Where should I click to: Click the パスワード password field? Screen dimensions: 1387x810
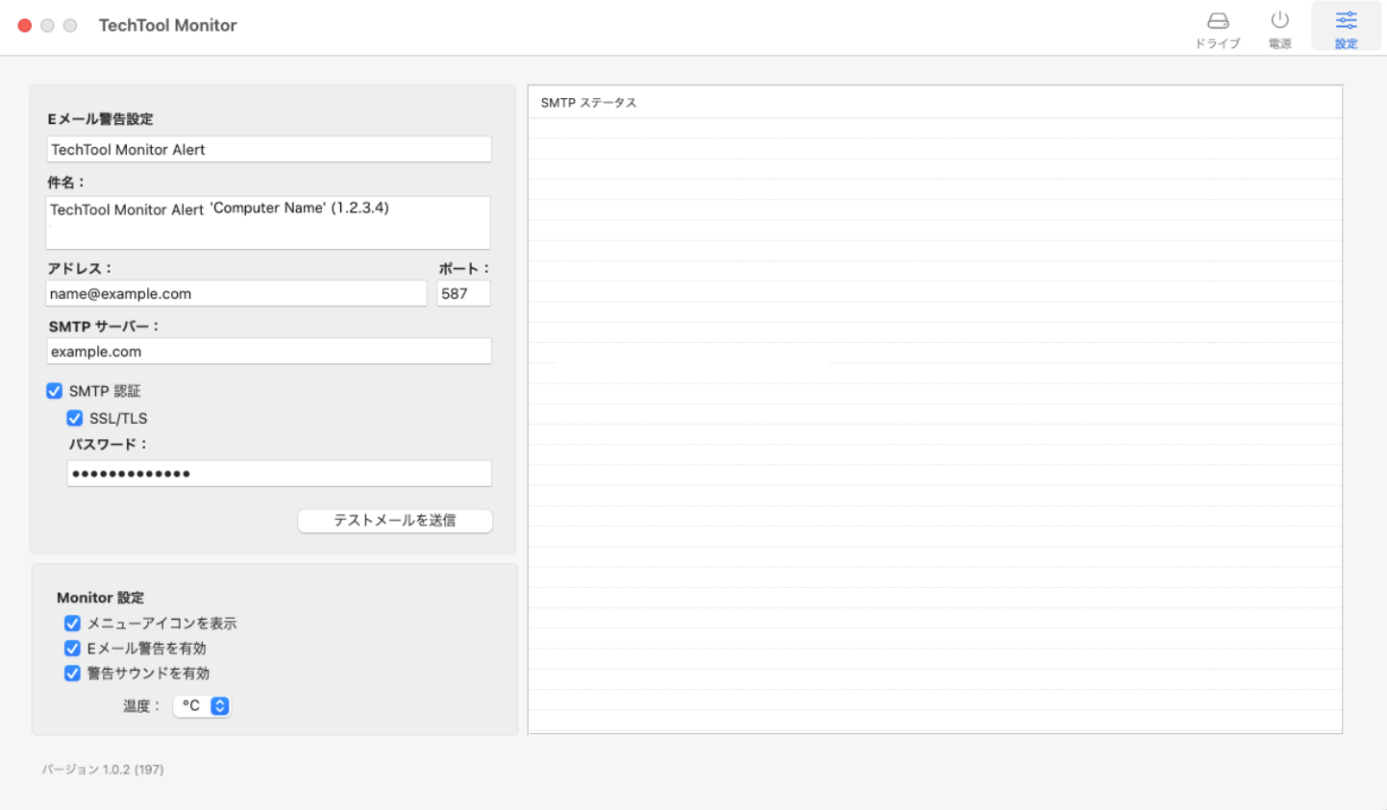(280, 474)
